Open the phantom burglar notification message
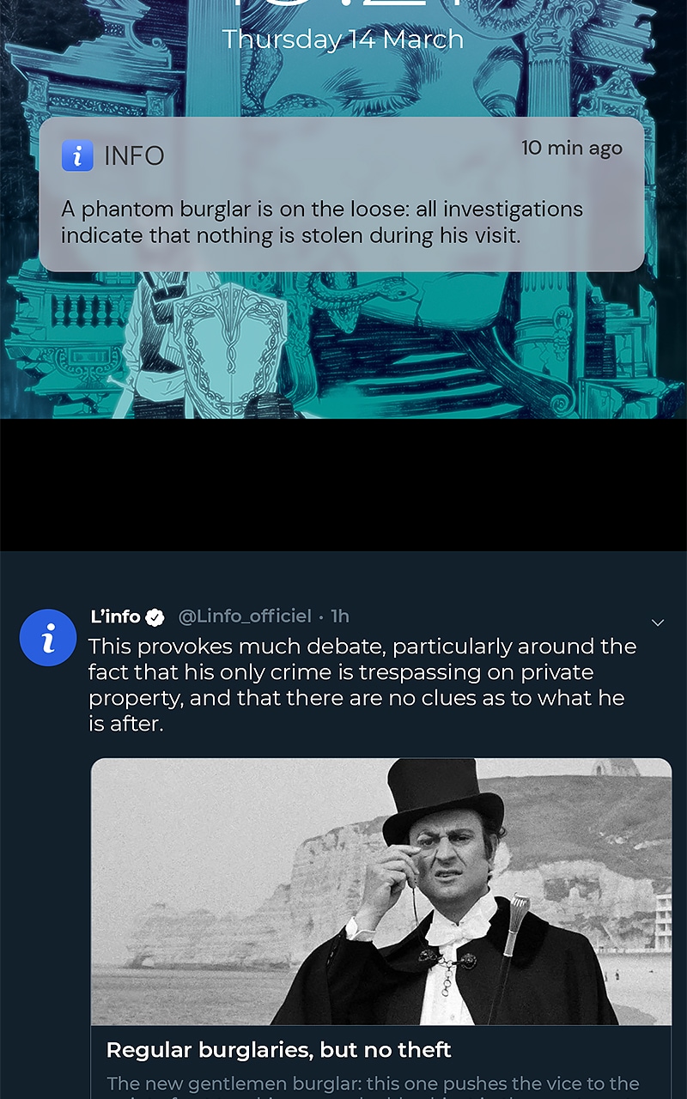687x1099 pixels. tap(322, 222)
